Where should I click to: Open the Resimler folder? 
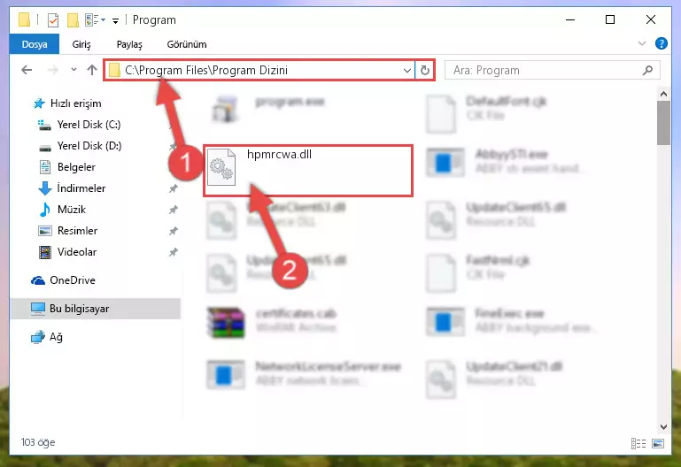[68, 231]
